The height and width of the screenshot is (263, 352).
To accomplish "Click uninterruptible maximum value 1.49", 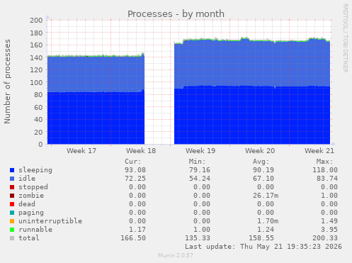I will (329, 221).
